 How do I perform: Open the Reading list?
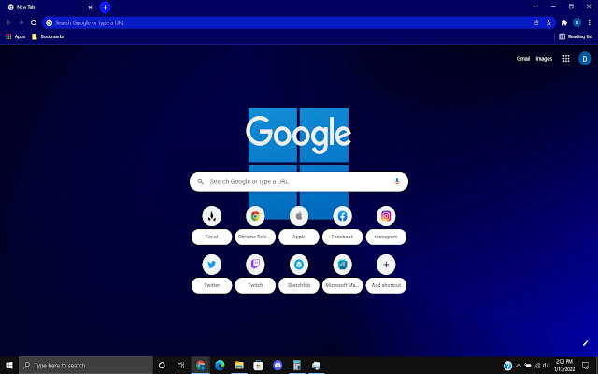coord(576,36)
